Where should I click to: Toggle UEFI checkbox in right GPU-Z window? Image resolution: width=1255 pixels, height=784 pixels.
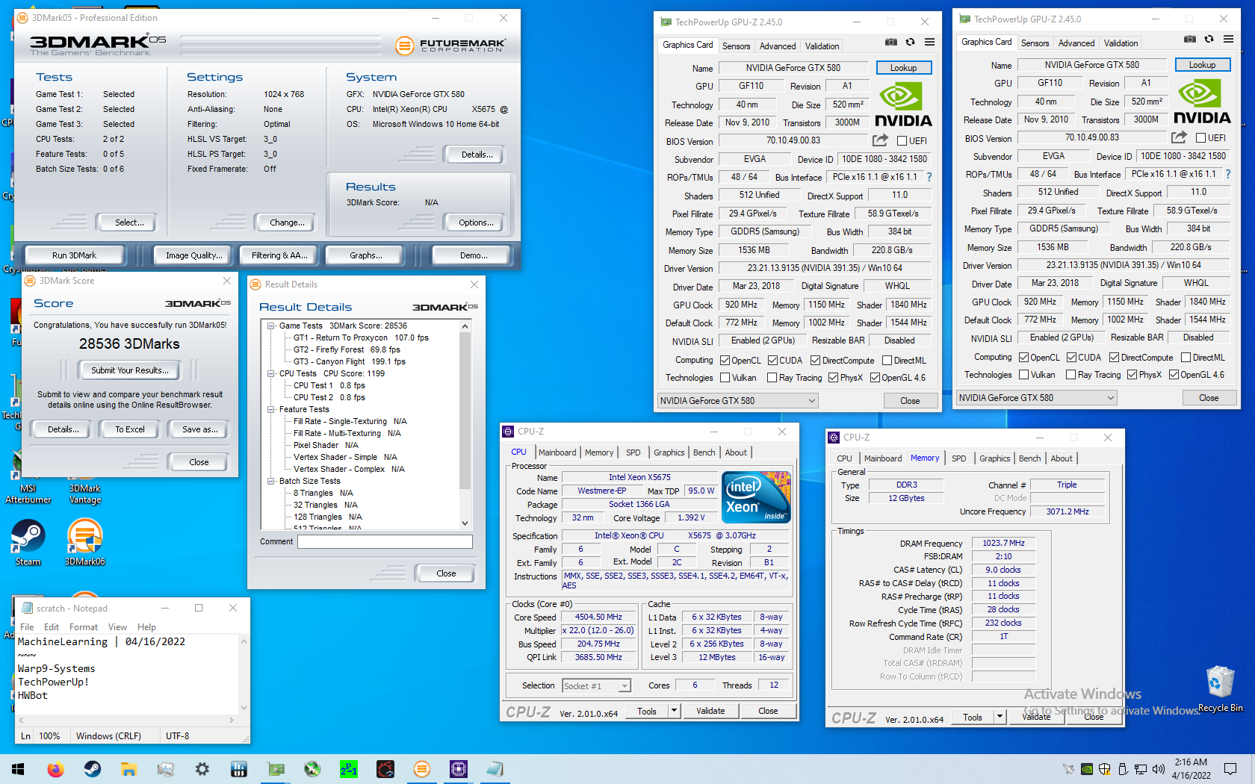[x=1200, y=137]
